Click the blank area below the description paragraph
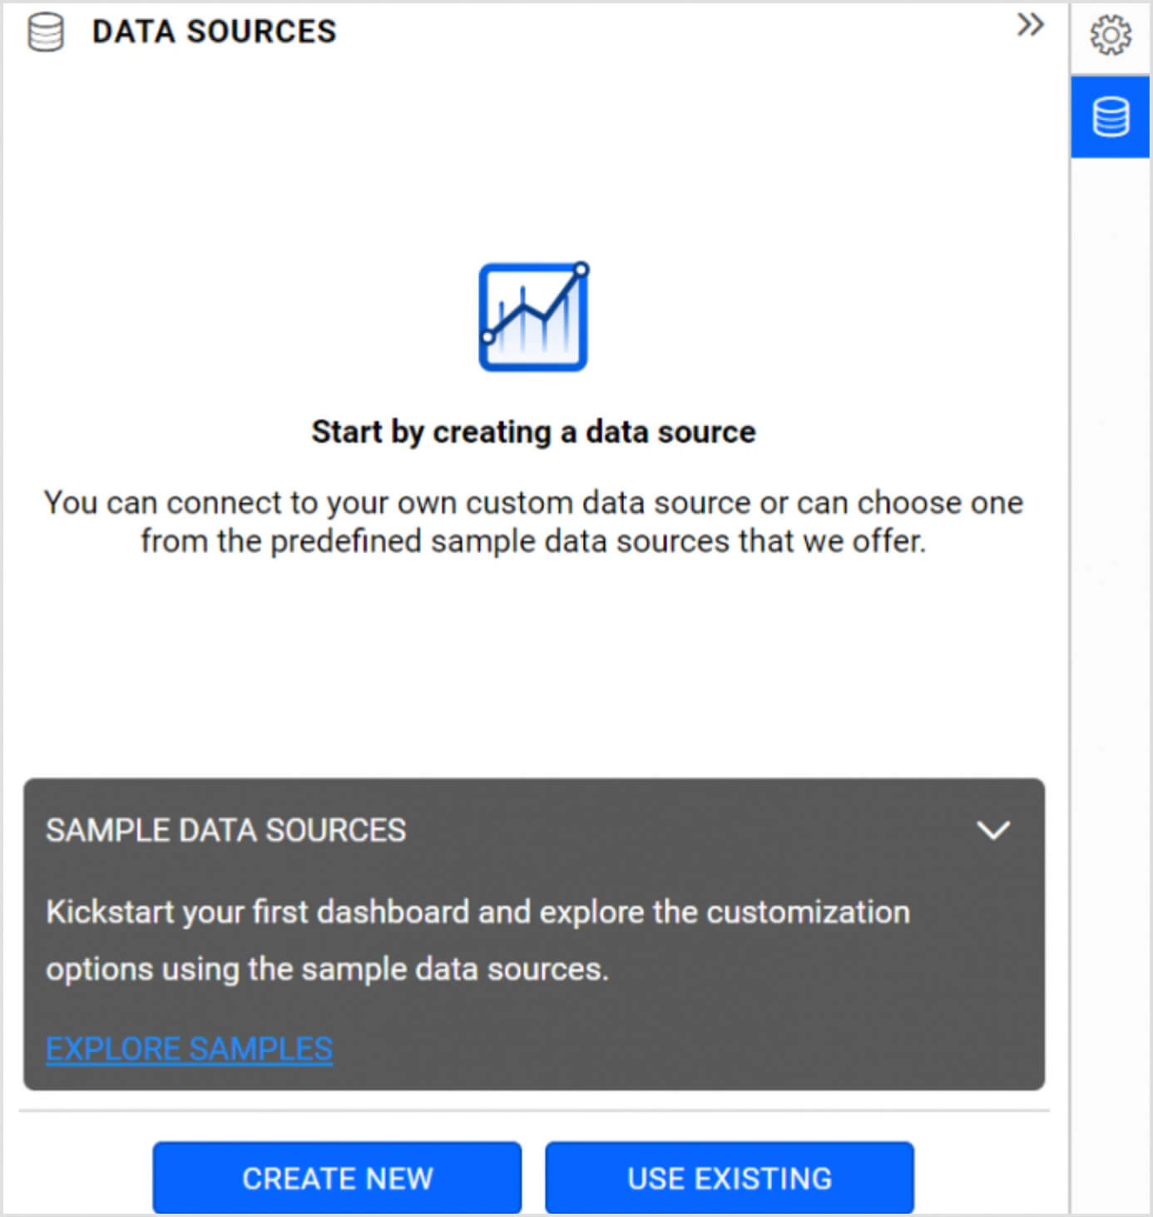 point(533,666)
